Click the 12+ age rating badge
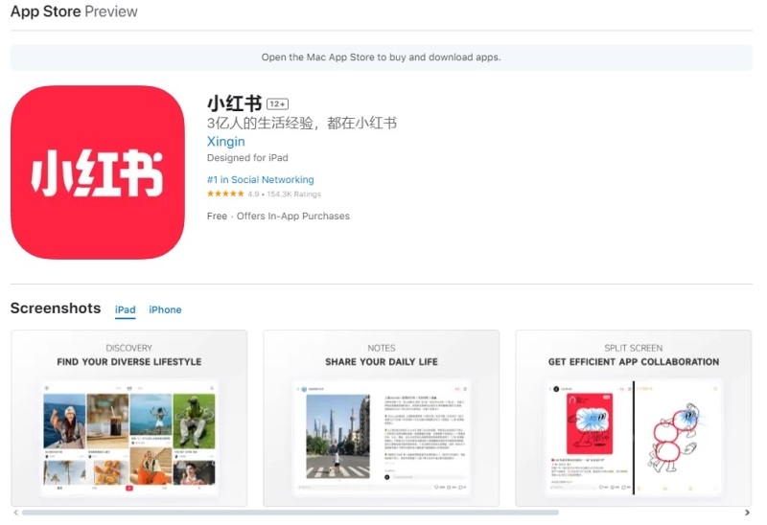Screen dimensions: 767x525 [278, 103]
